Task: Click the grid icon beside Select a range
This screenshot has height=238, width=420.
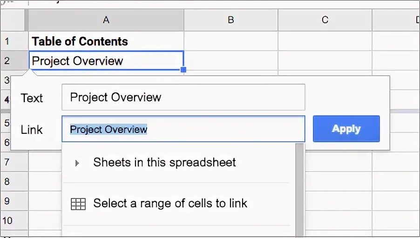Action: (78, 204)
